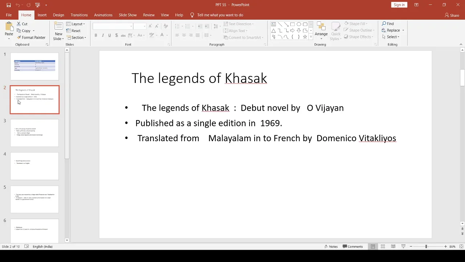Image resolution: width=465 pixels, height=262 pixels.
Task: Click the Ribbon Display Options icon
Action: pyautogui.click(x=416, y=5)
